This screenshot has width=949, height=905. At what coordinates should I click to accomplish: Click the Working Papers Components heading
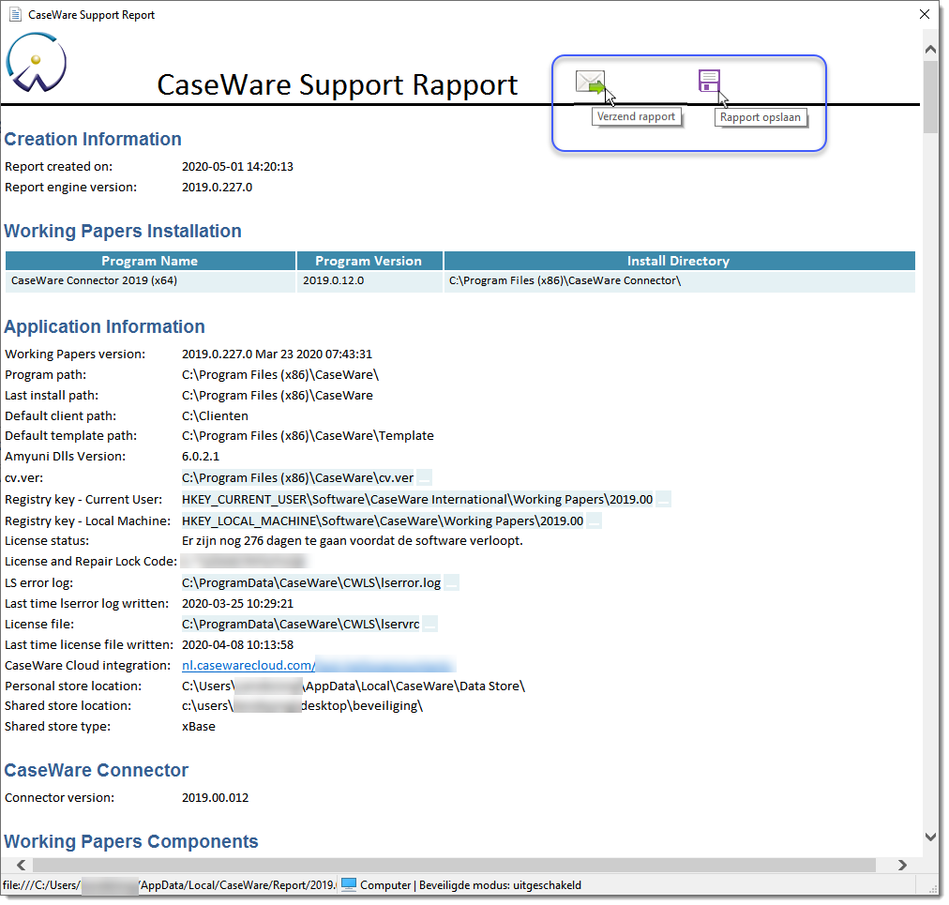[x=131, y=841]
